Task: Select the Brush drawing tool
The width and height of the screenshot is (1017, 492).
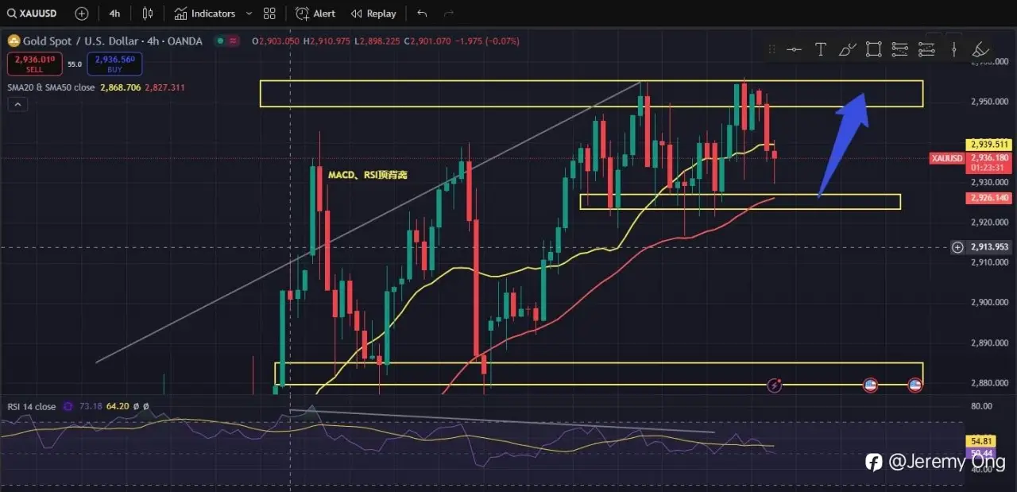Action: [847, 49]
